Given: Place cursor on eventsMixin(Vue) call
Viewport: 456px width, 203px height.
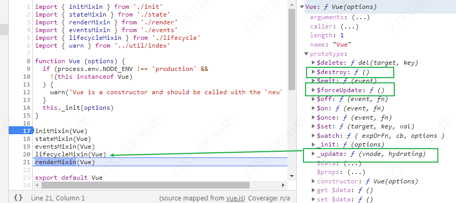Looking at the screenshot, I should click(65, 147).
